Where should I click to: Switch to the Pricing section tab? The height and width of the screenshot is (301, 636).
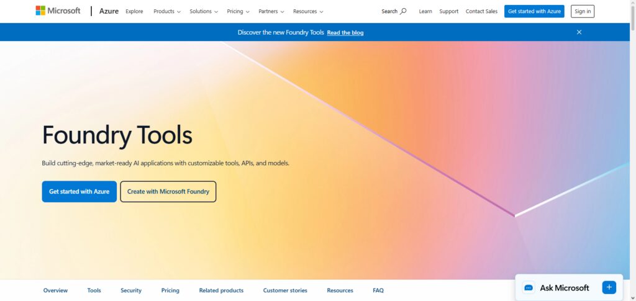(x=170, y=290)
